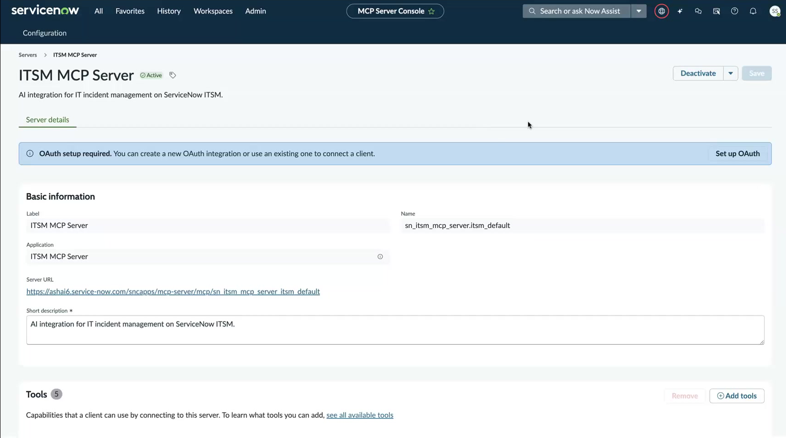786x438 pixels.
Task: Click Set up OAuth button
Action: [x=738, y=153]
